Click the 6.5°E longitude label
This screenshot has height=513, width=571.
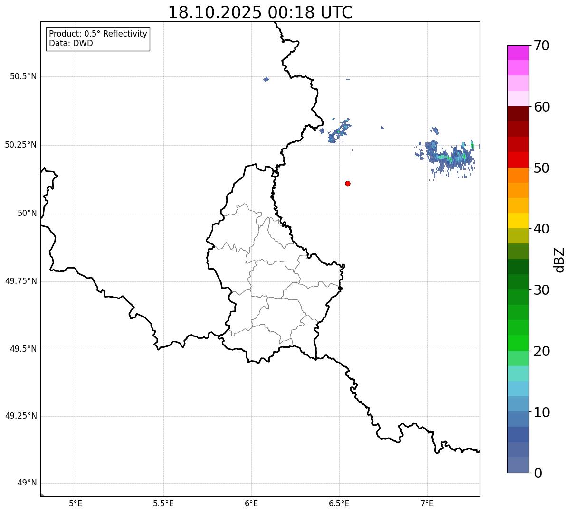pos(339,503)
